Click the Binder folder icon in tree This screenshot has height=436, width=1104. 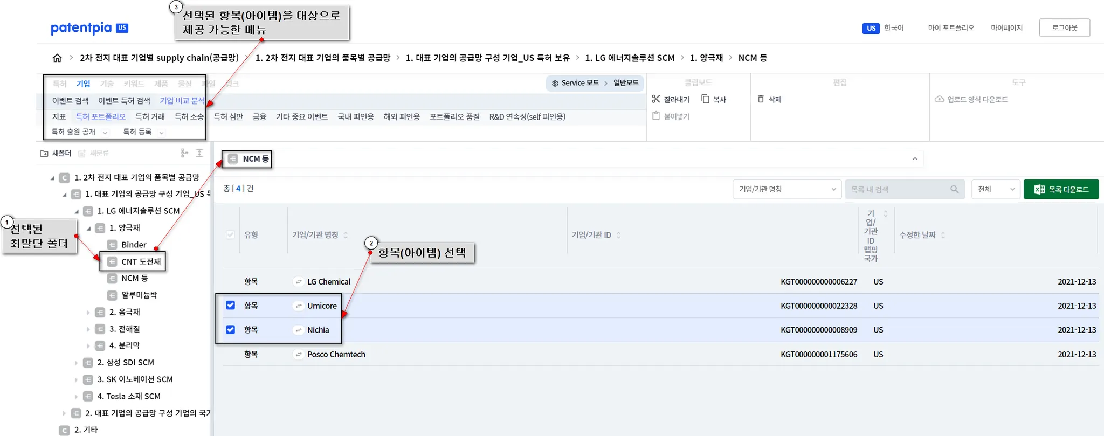coord(112,245)
